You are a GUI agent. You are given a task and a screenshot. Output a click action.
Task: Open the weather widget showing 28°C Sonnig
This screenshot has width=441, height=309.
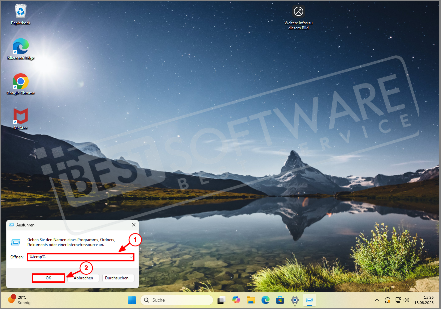point(19,300)
